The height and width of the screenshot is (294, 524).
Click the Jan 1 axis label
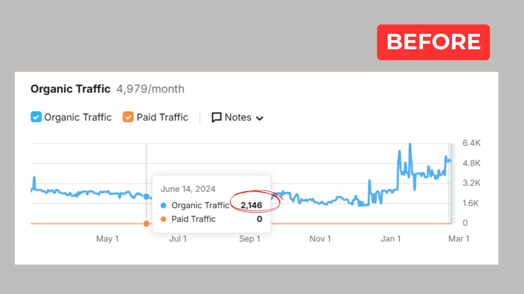click(391, 239)
